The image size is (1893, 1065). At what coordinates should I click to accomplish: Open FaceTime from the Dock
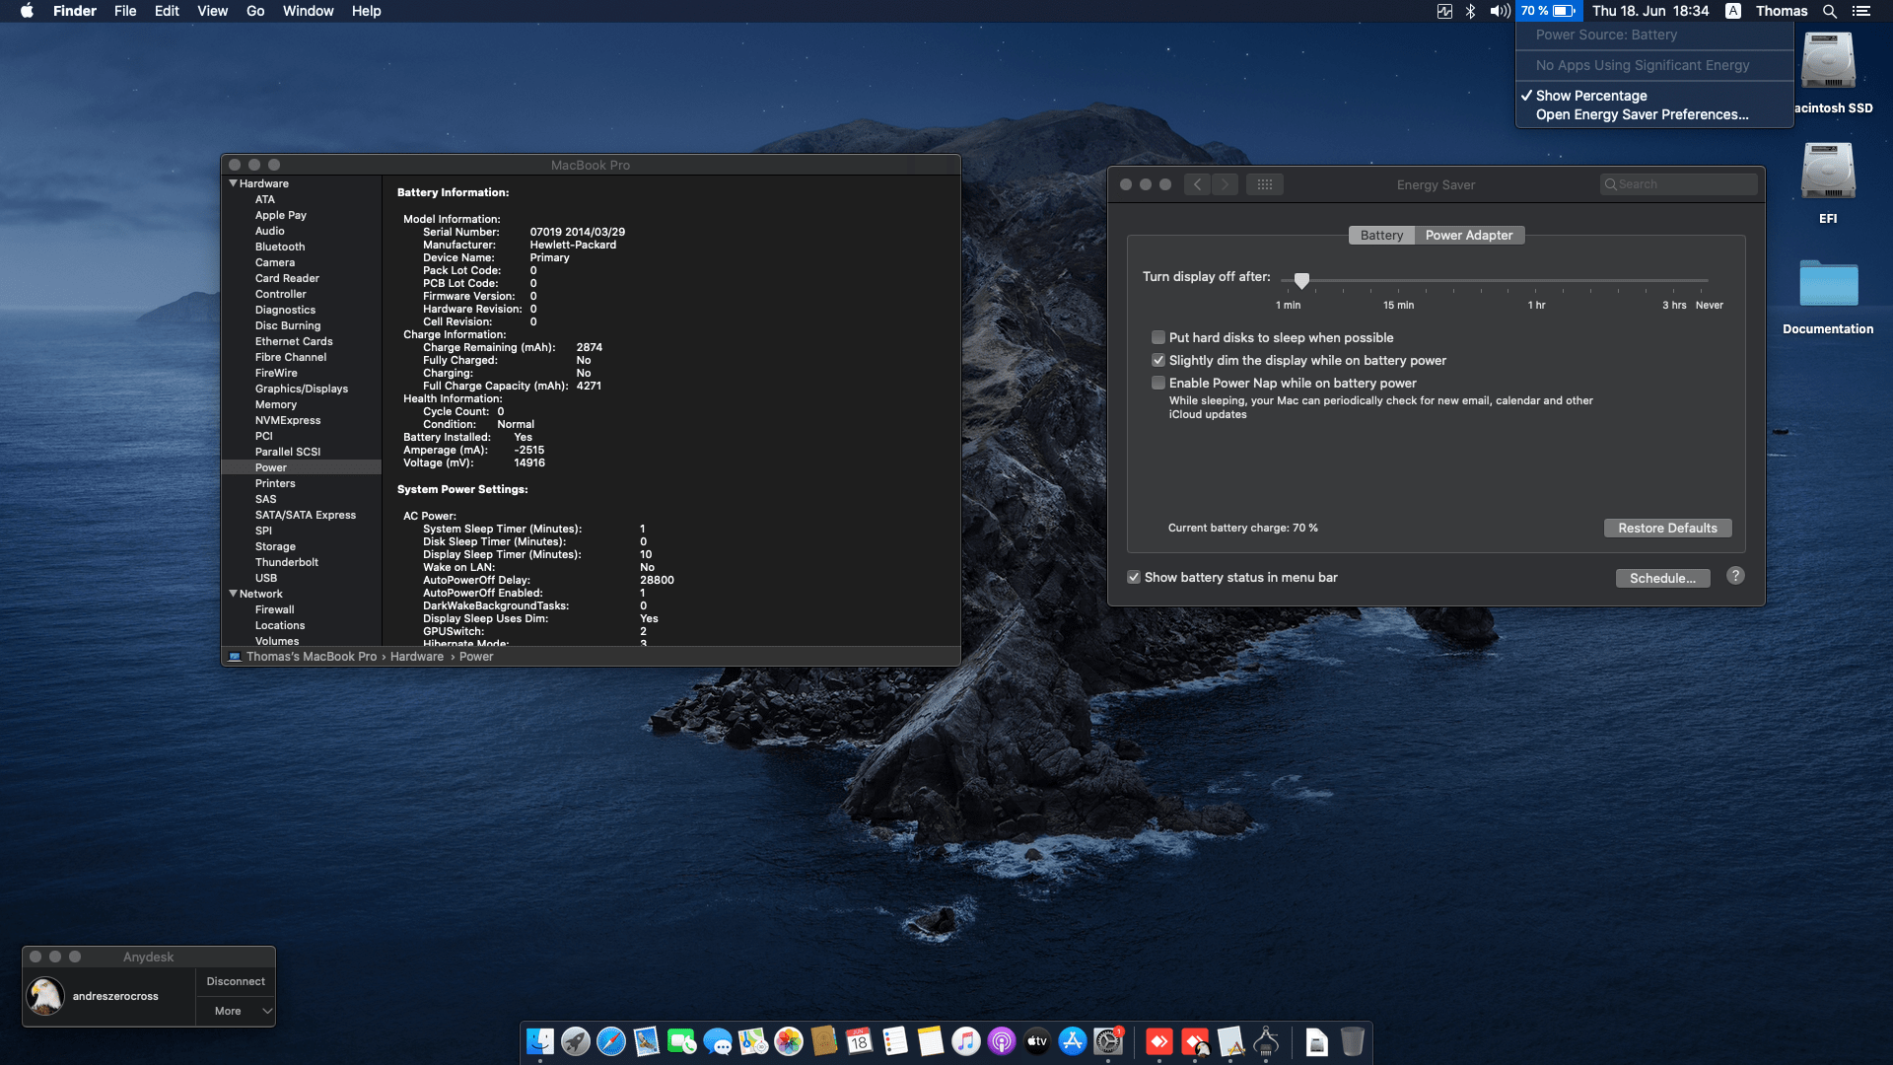click(682, 1041)
